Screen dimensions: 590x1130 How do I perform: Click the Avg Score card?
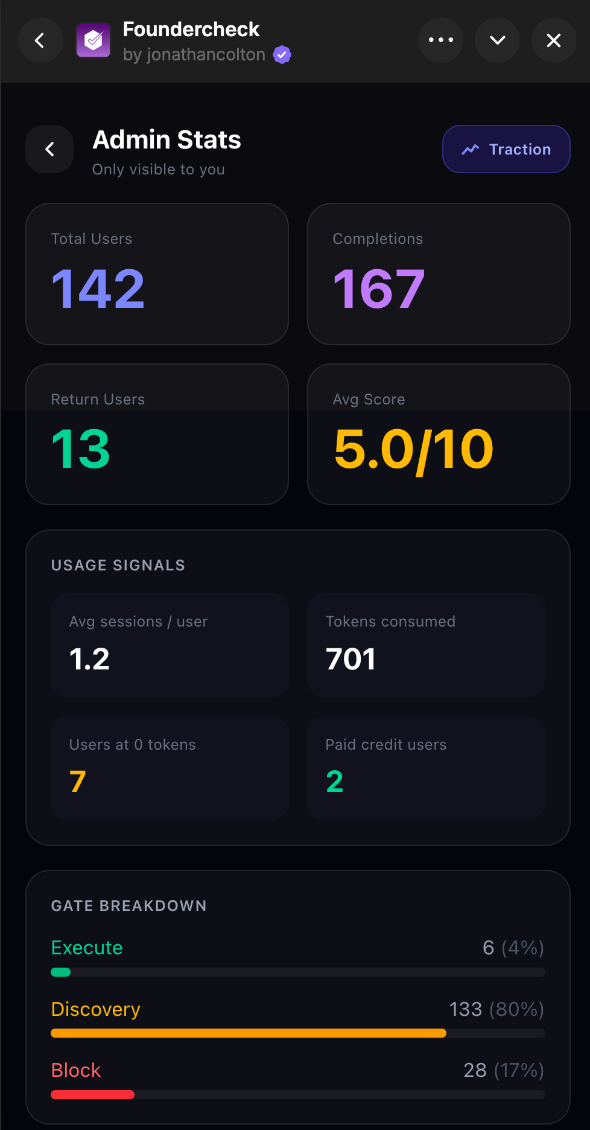click(439, 434)
